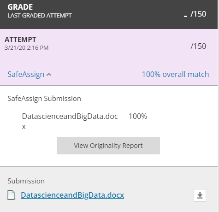Click the SafeAssign Submission label
The height and width of the screenshot is (212, 219).
point(44,99)
